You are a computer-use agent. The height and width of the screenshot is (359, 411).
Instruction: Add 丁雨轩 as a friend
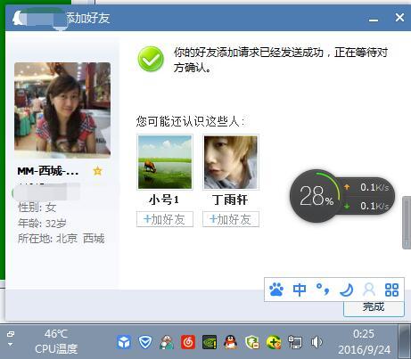(231, 219)
